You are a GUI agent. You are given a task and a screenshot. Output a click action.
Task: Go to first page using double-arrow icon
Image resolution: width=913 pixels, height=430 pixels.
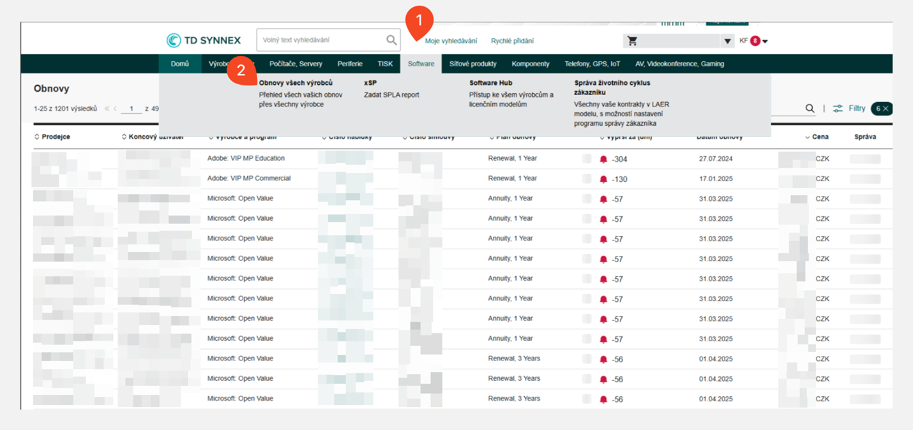[107, 108]
